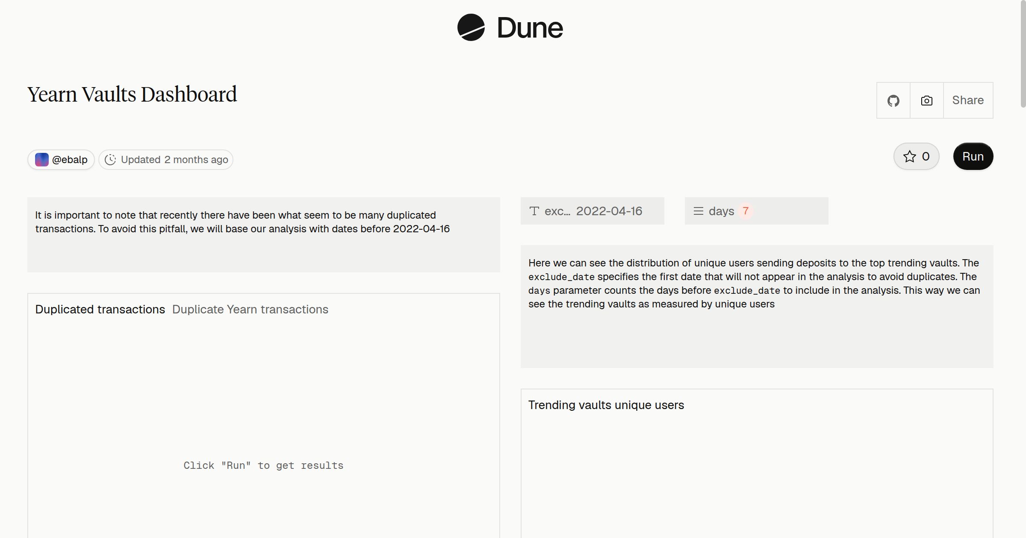Click the Share button
1026x538 pixels.
pyautogui.click(x=968, y=100)
